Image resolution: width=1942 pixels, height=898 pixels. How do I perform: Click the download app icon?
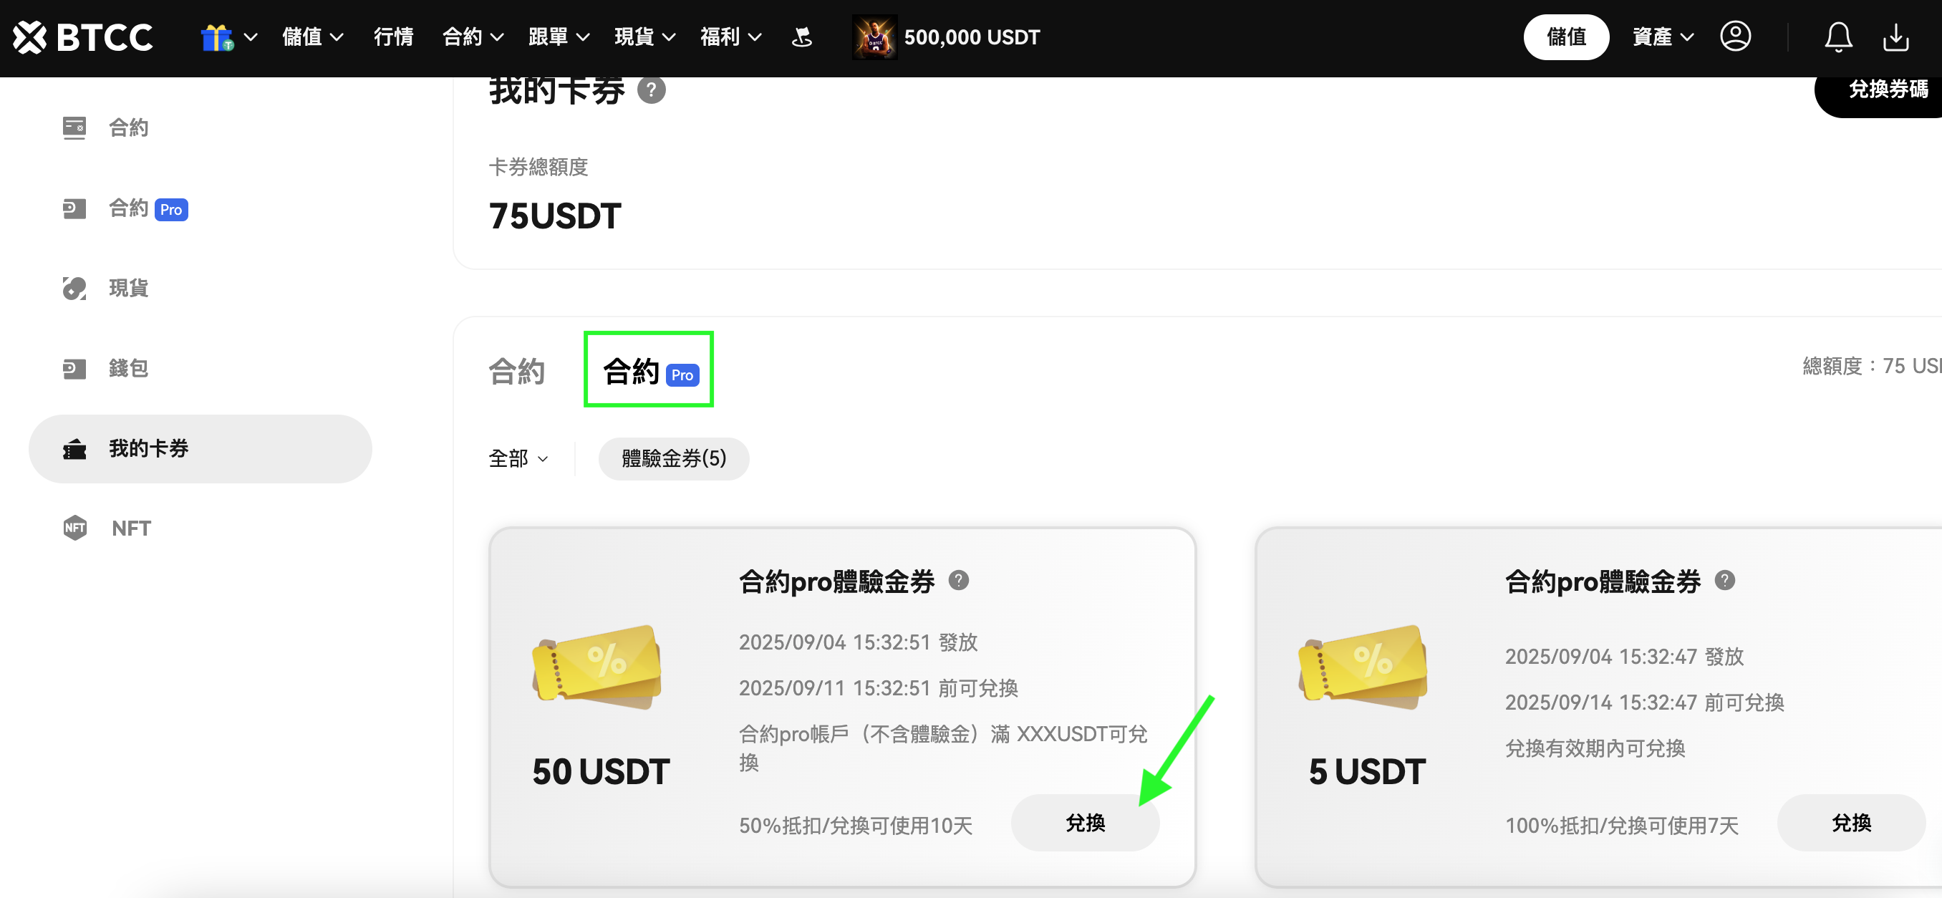coord(1895,37)
